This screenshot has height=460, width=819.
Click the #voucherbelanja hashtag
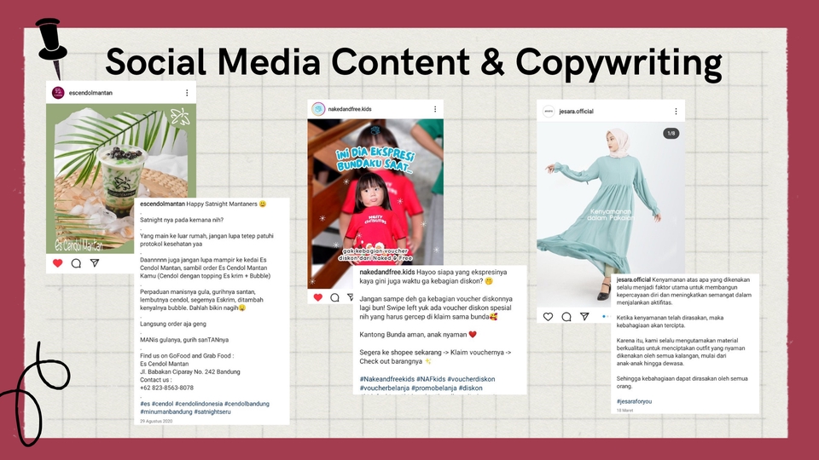(384, 388)
